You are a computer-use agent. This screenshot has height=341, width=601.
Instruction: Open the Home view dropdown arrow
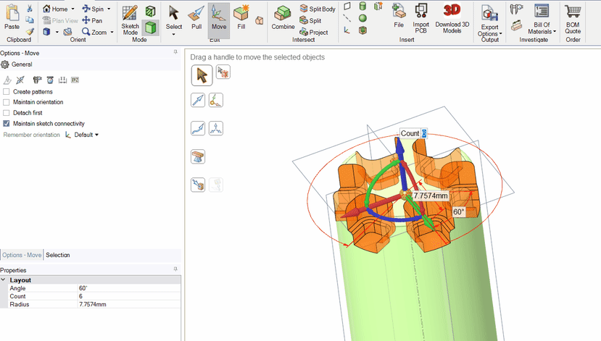pyautogui.click(x=72, y=9)
